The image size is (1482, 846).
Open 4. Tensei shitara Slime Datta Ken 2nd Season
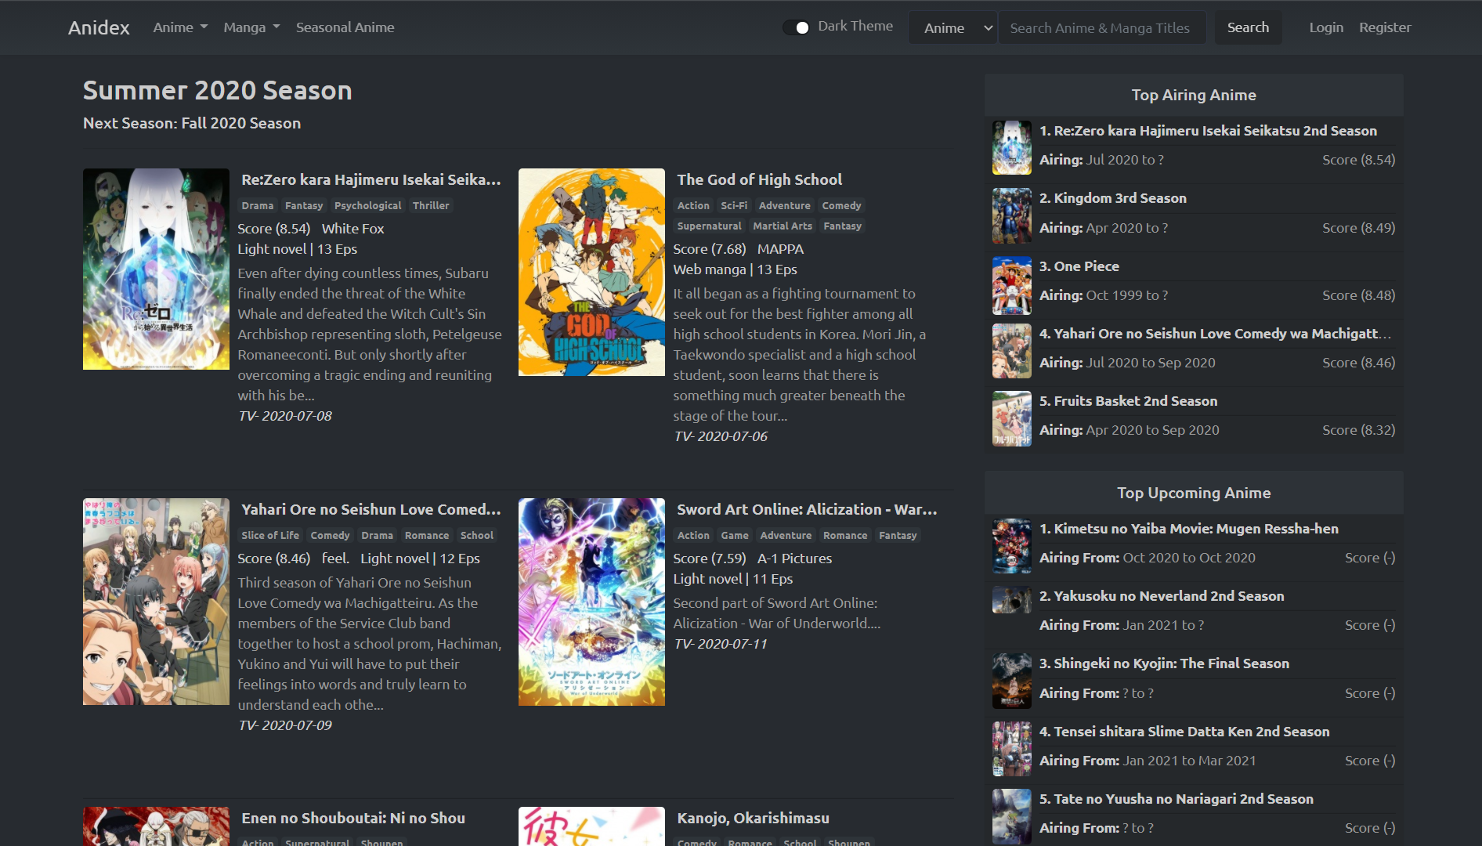(x=1184, y=732)
